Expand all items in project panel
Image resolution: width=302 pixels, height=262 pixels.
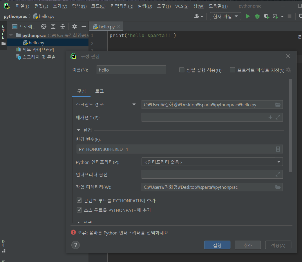[x=53, y=26]
